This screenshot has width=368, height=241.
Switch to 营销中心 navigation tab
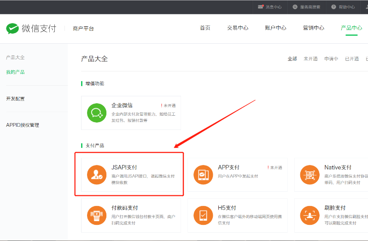[314, 28]
